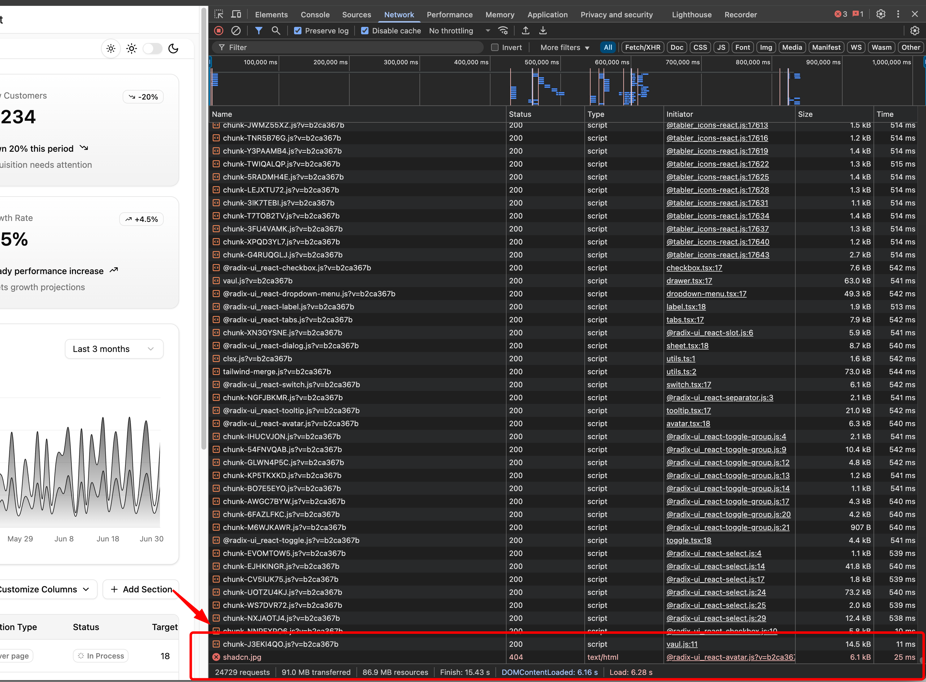Enable the Invert filter checkbox
The height and width of the screenshot is (682, 926).
click(495, 48)
